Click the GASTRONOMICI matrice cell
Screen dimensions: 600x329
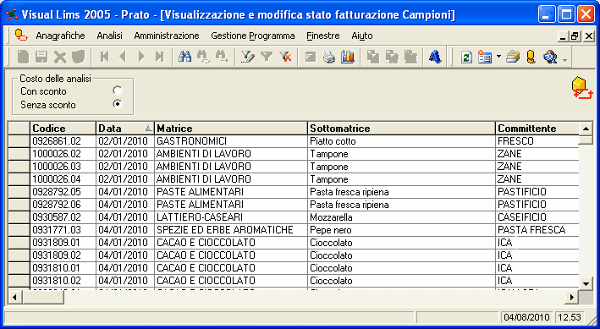coord(231,141)
